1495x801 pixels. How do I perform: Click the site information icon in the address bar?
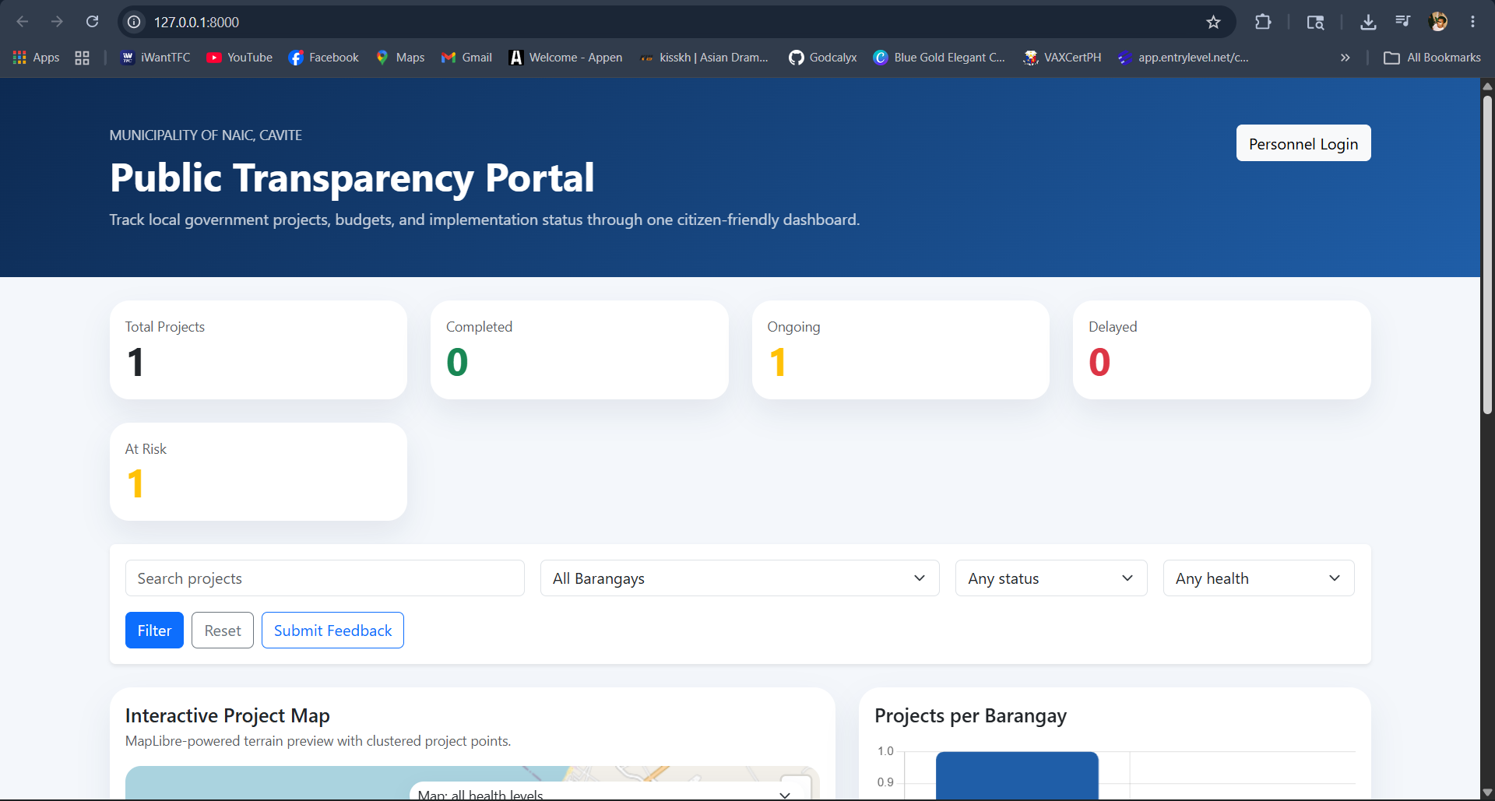(135, 22)
